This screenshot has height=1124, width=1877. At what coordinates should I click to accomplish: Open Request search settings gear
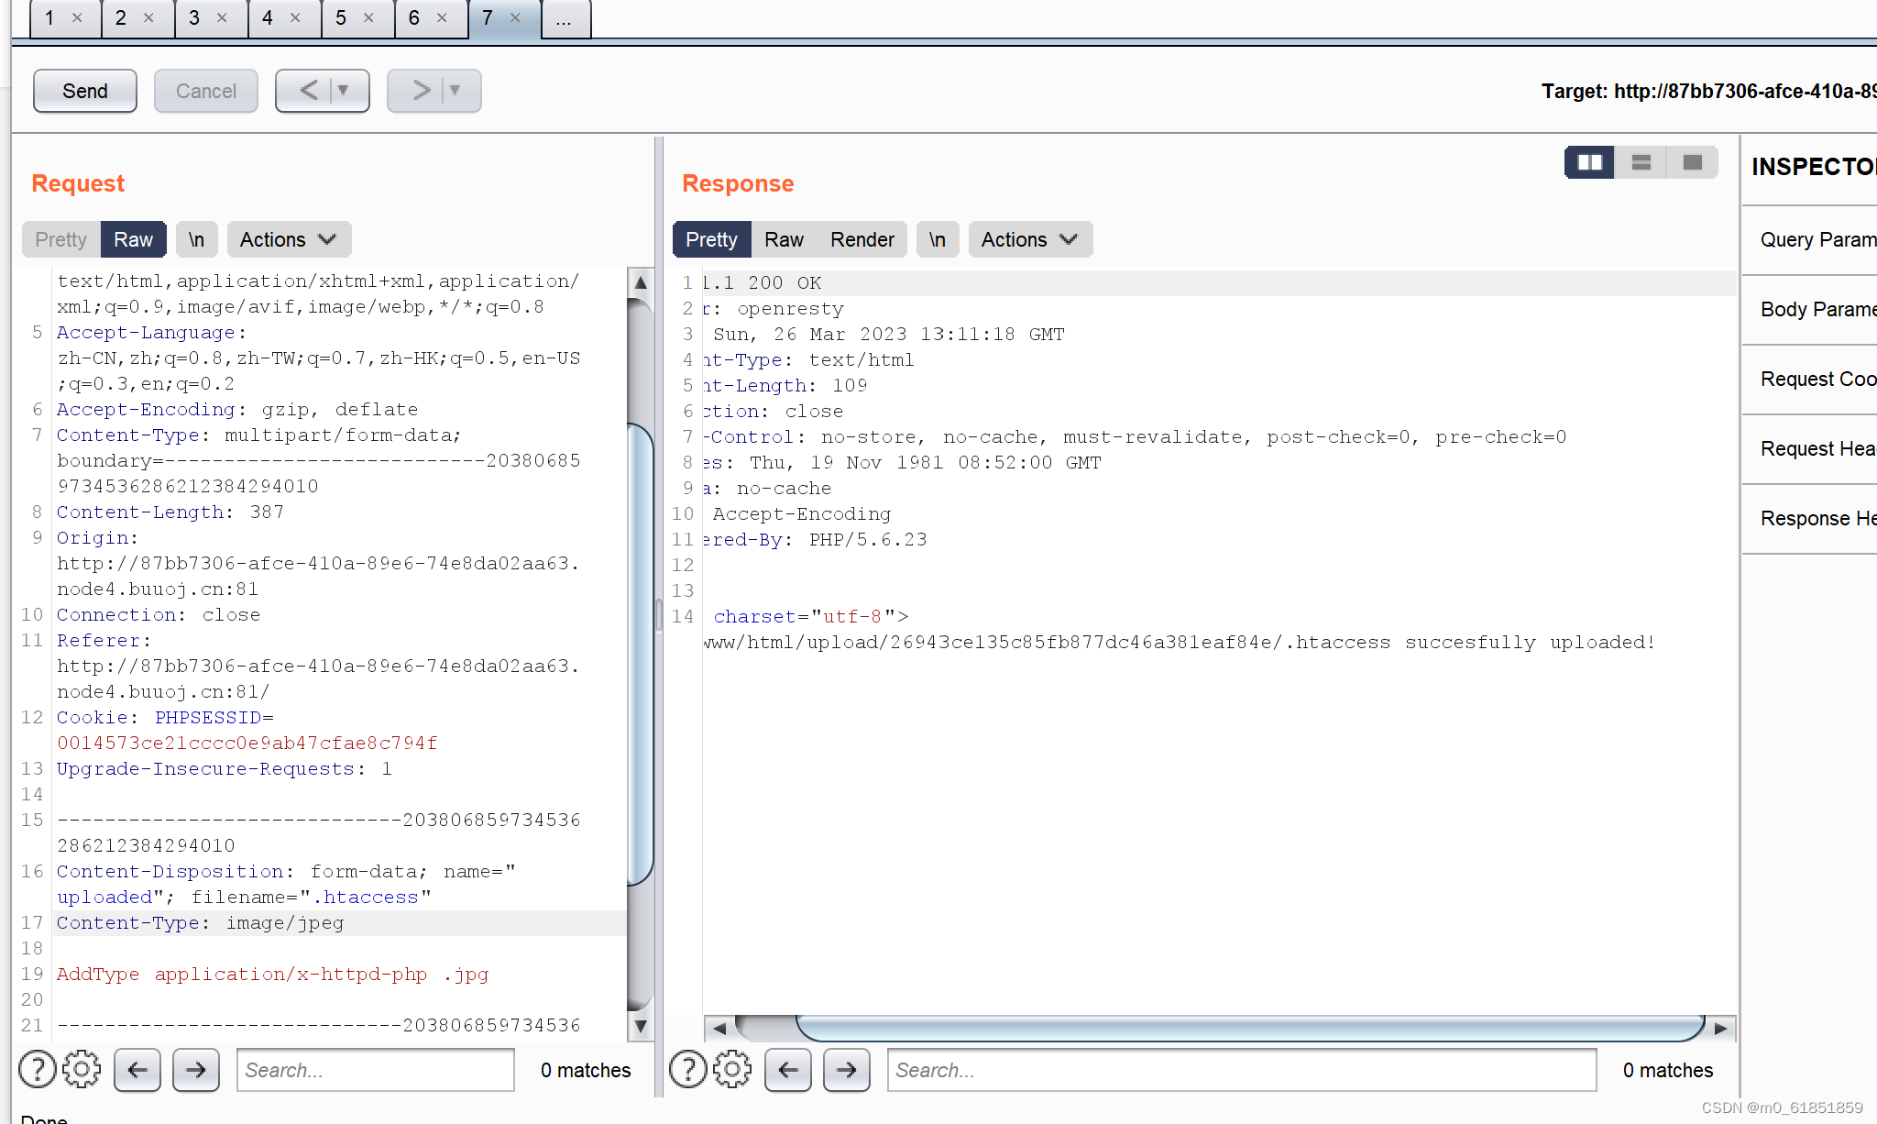coord(82,1069)
